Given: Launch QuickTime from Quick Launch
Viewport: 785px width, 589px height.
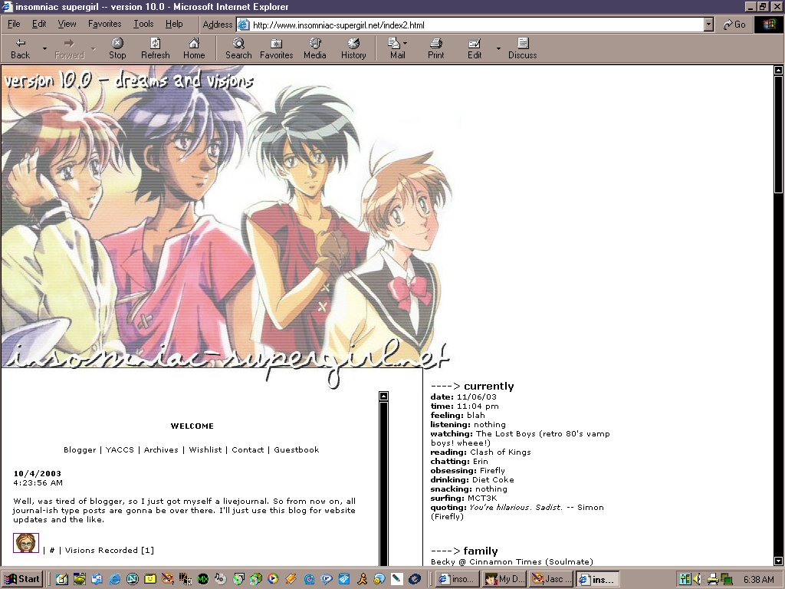Looking at the screenshot, I should tap(309, 579).
